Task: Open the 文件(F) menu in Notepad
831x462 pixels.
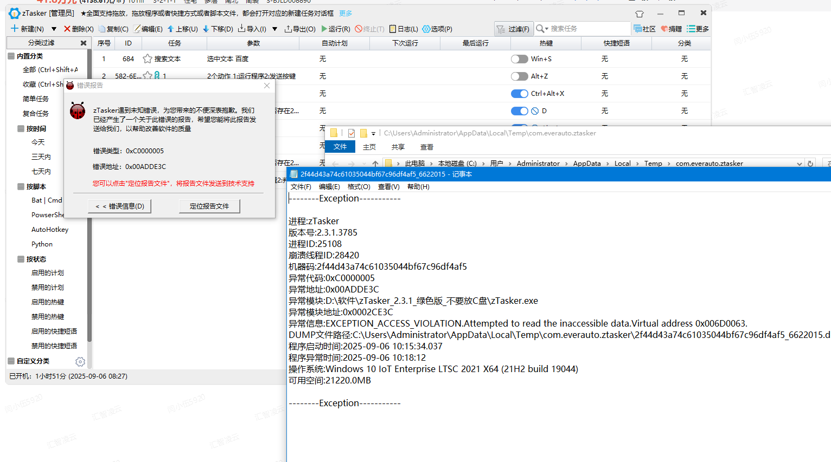Action: (301, 187)
